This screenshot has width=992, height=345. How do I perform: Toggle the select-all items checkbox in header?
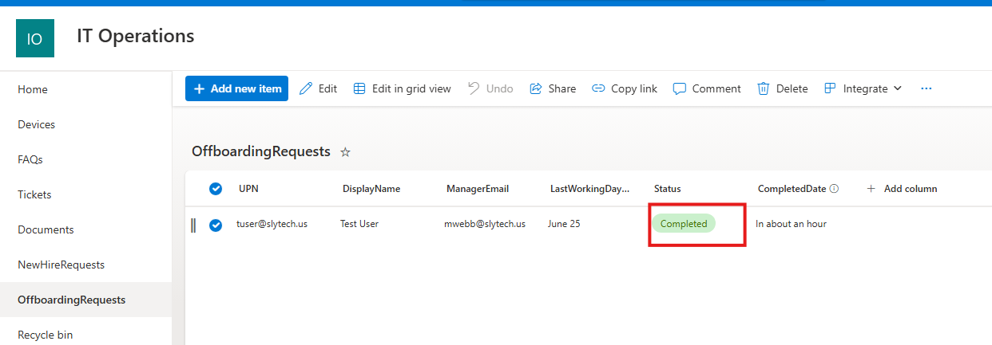point(216,189)
